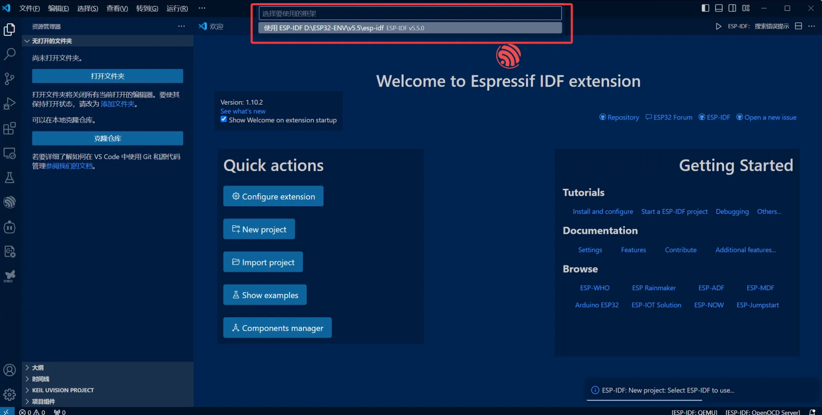Screen dimensions: 822x415
Task: Click Configure extension button
Action: pyautogui.click(x=273, y=196)
